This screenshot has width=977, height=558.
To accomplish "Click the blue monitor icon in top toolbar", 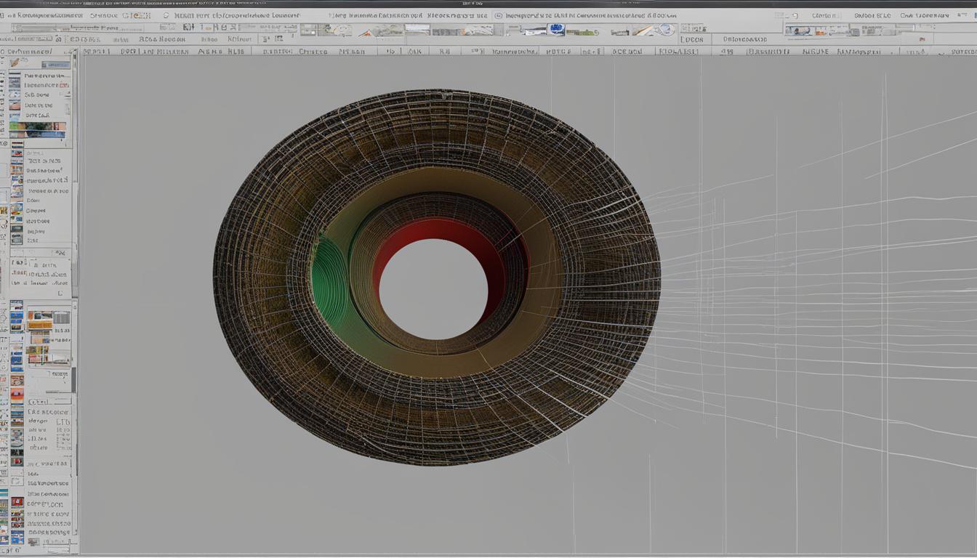I will point(555,30).
